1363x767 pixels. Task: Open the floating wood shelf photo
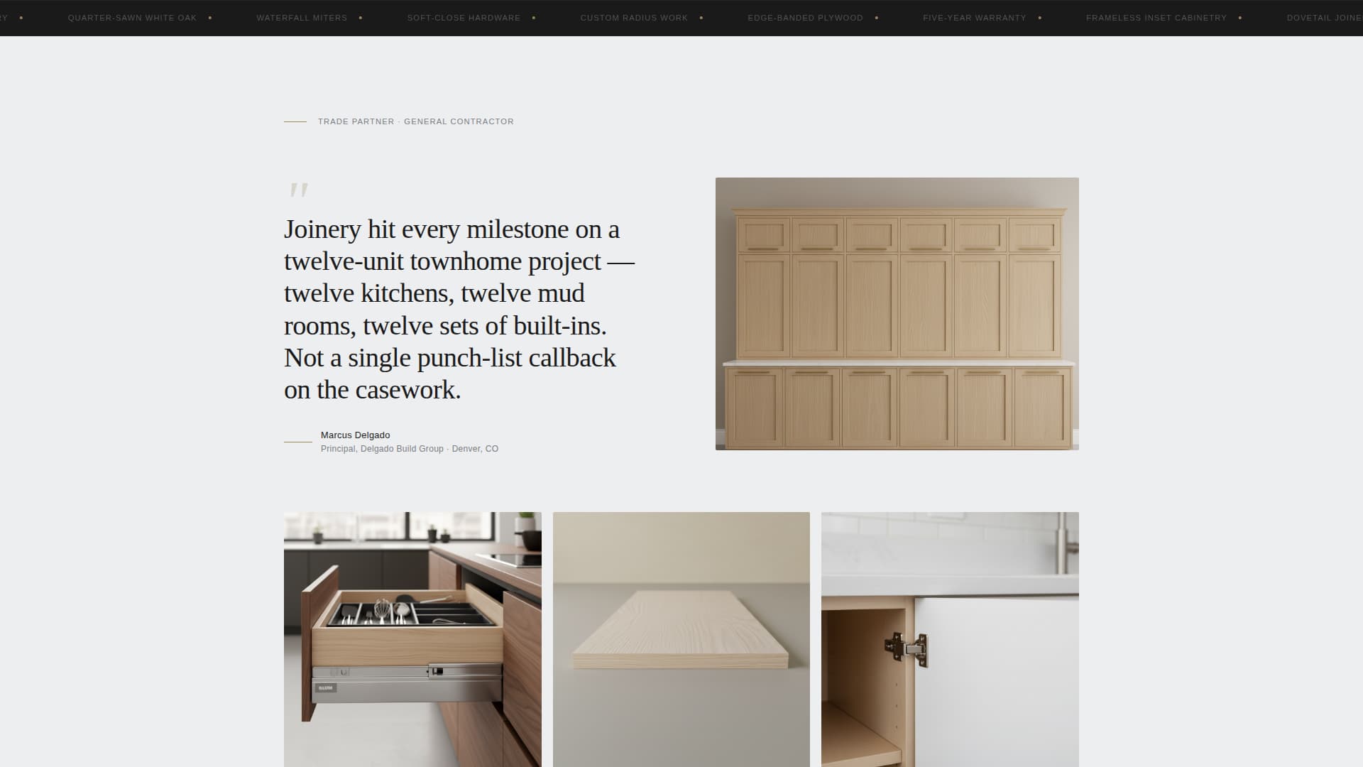point(681,639)
